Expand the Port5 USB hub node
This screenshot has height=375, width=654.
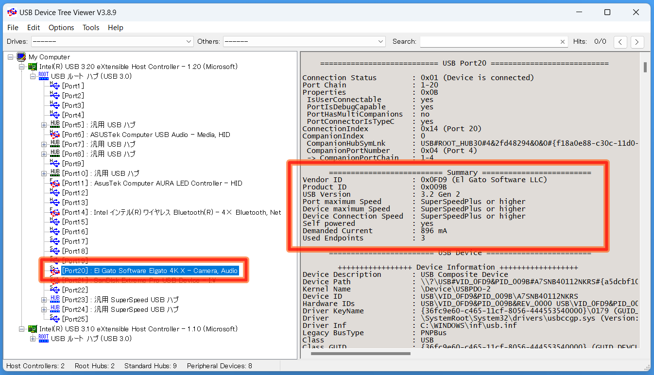pos(44,125)
